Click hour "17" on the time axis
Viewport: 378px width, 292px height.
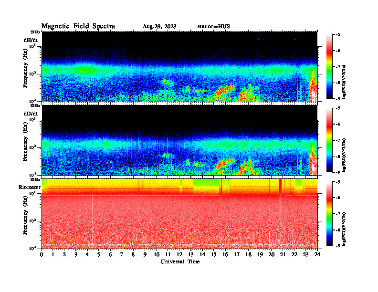point(237,254)
